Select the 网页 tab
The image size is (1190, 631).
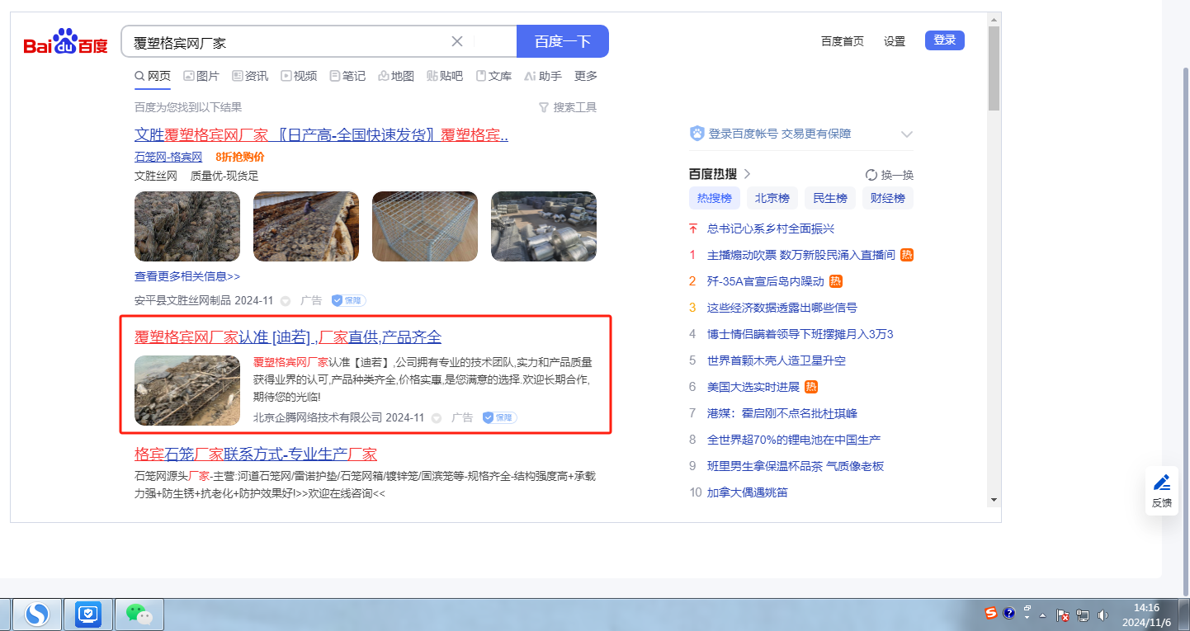(153, 76)
